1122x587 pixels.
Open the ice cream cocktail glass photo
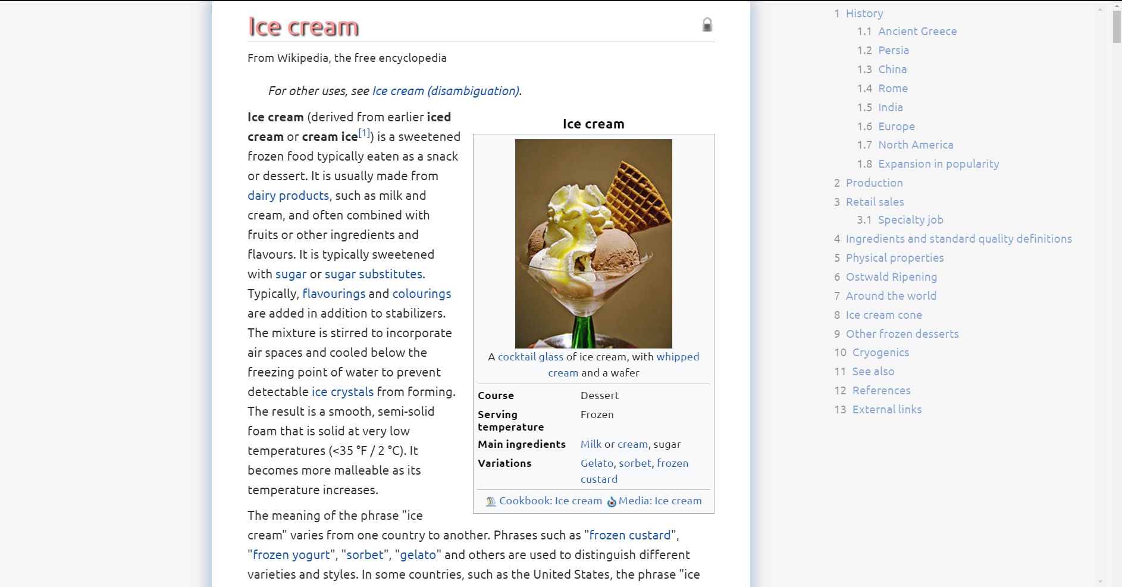(593, 243)
